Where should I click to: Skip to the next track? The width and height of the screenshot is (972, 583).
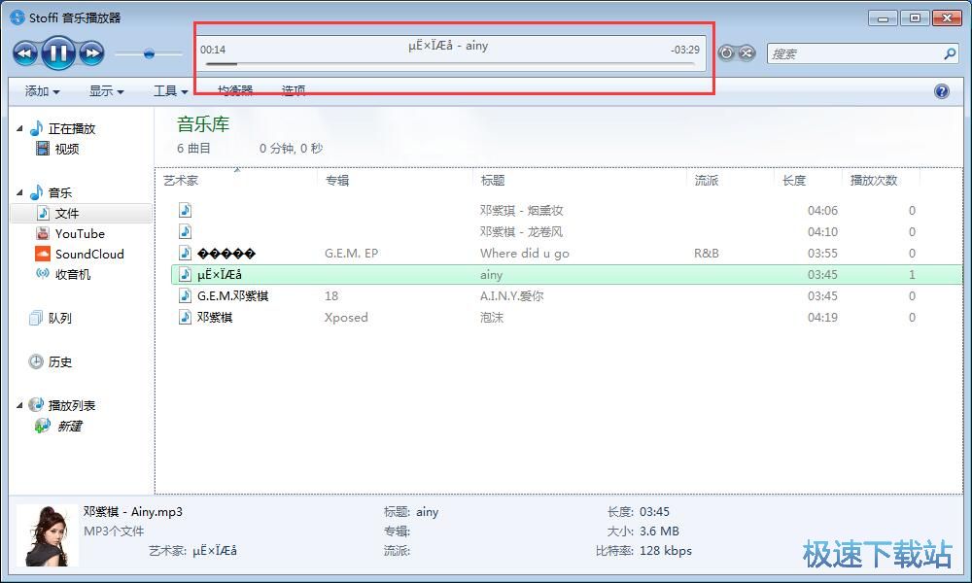pos(90,52)
